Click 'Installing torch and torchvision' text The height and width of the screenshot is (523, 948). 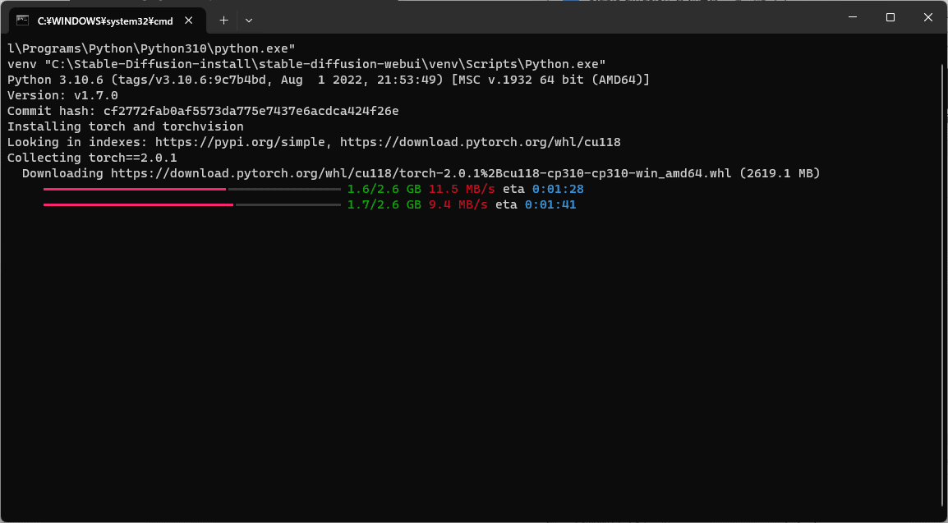coord(126,126)
